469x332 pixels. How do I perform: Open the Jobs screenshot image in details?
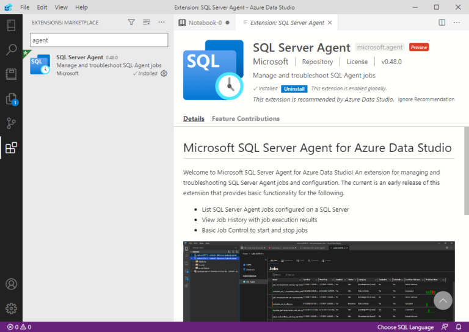point(319,281)
